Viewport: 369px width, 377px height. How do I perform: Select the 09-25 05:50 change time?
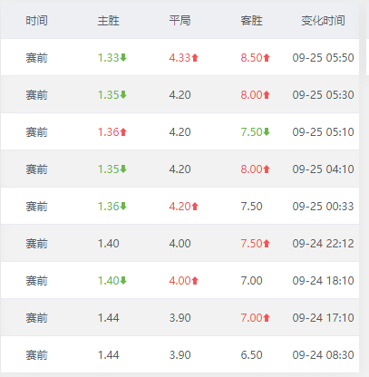coord(323,58)
